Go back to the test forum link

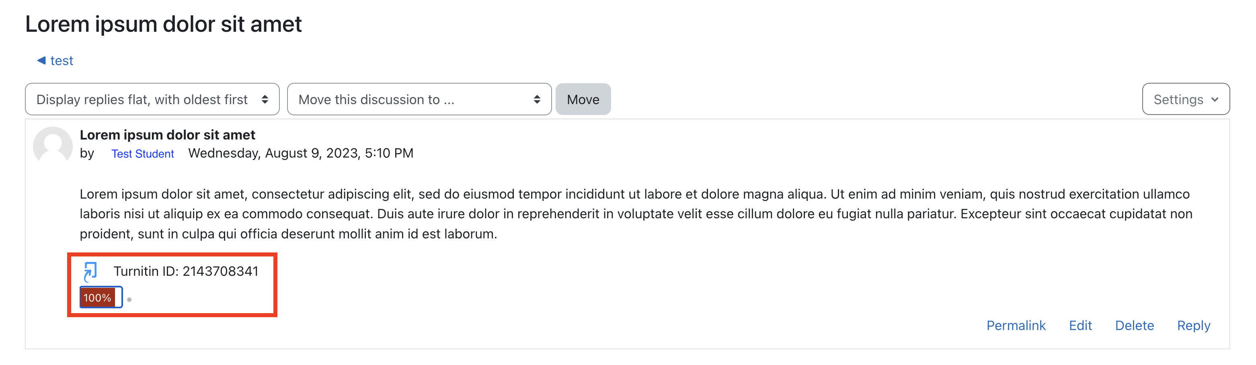pos(62,60)
